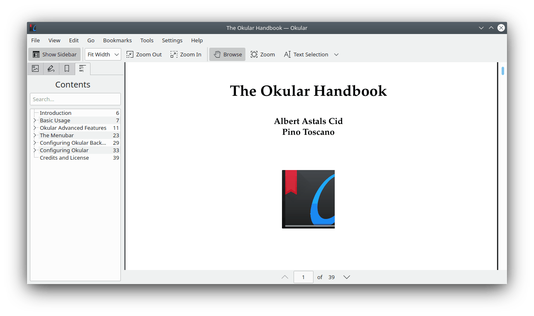Image resolution: width=534 pixels, height=316 pixels.
Task: Go to the next page arrow
Action: coord(347,277)
